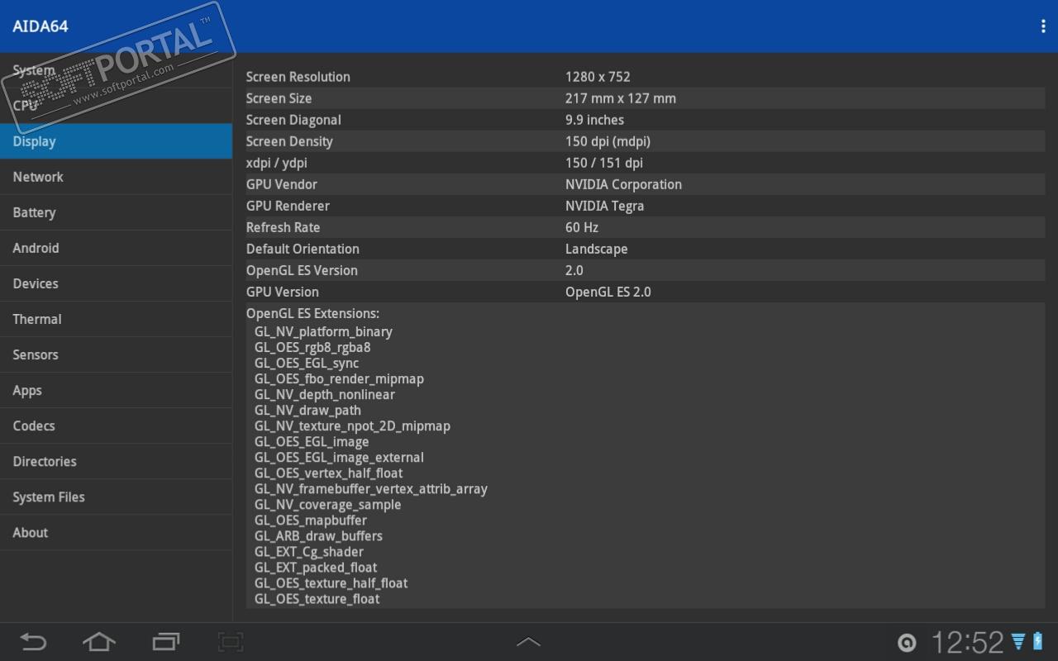Viewport: 1058px width, 661px height.
Task: Open the System section
Action: point(116,70)
